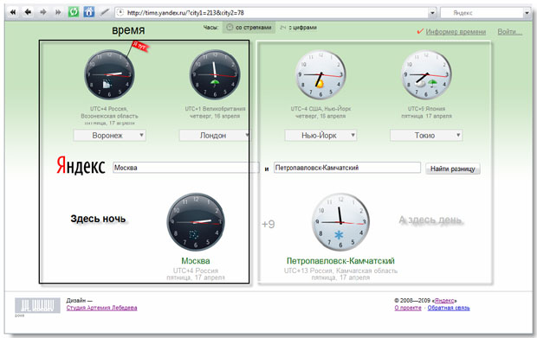Click the 'Найти разницу' button
Viewport: 537px width, 338px height.
pos(453,169)
